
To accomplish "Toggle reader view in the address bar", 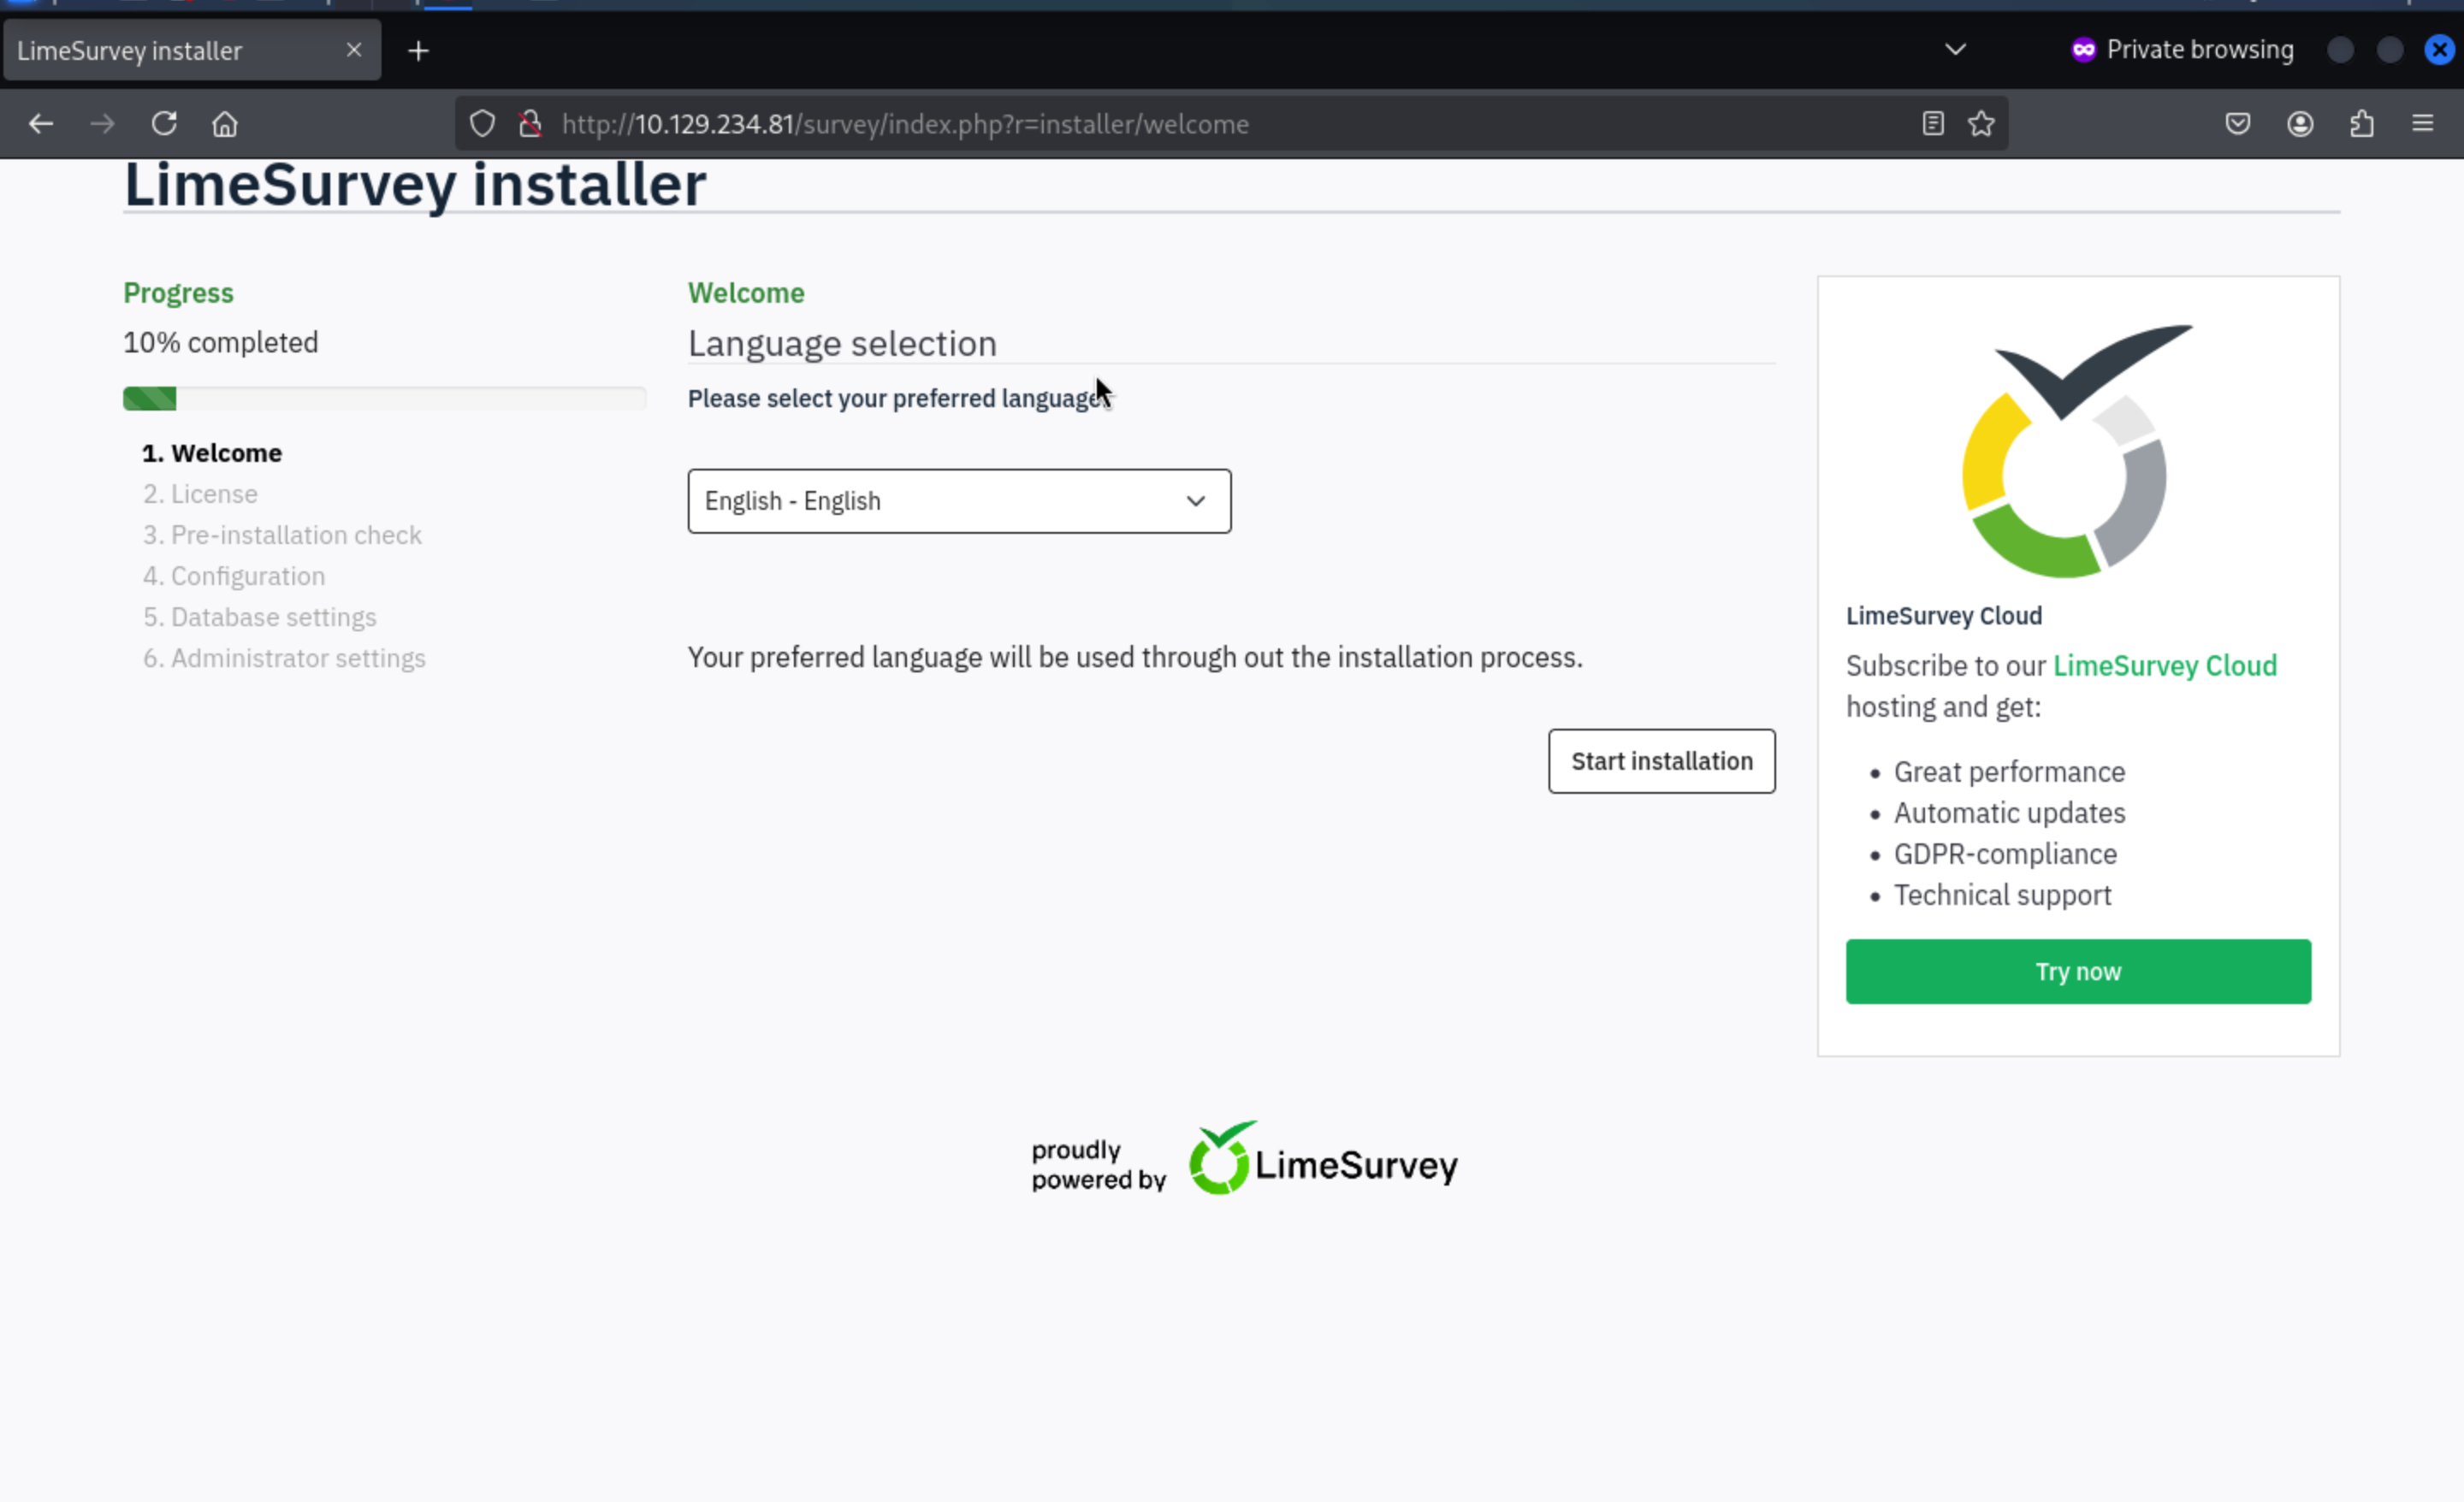I will pyautogui.click(x=1932, y=124).
